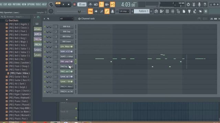This screenshot has height=123, width=220.
Task: Toggle typing keyboard to piano icon
Action: pyautogui.click(x=90, y=11)
